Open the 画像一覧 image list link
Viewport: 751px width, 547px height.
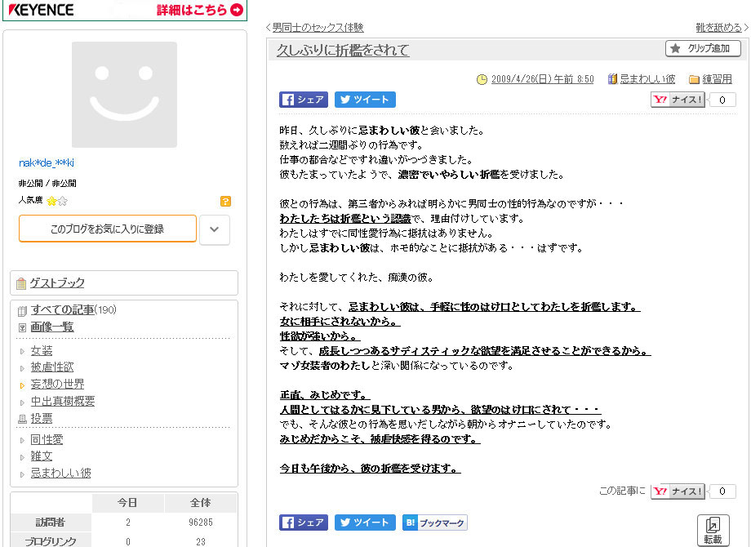tap(52, 327)
